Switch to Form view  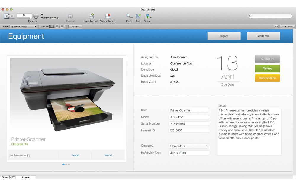[52, 27]
